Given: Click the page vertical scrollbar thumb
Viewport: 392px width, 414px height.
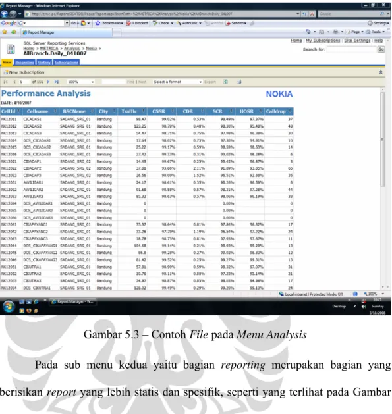Looking at the screenshot, I should click(383, 140).
